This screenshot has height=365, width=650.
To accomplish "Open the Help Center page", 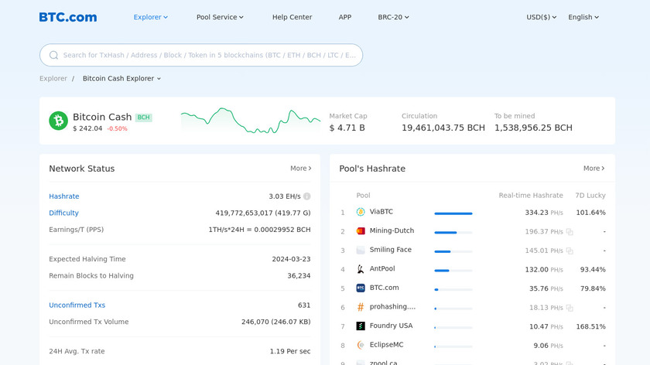I will [292, 17].
